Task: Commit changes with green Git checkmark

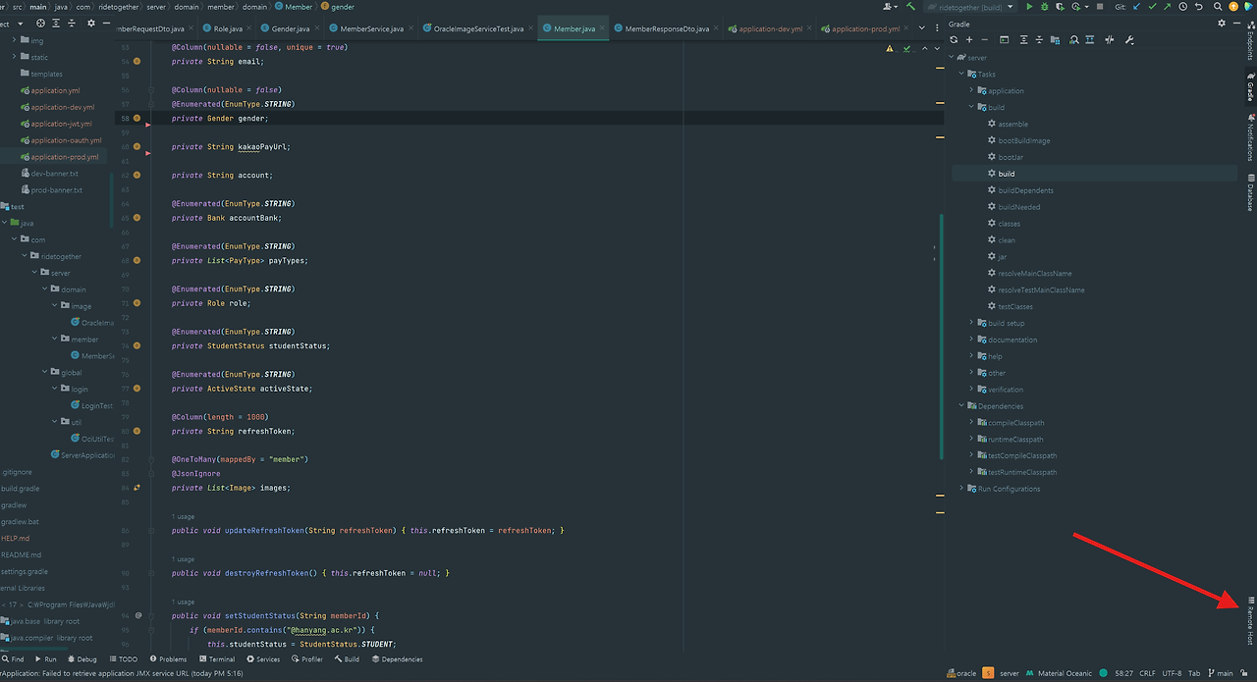Action: [1152, 6]
